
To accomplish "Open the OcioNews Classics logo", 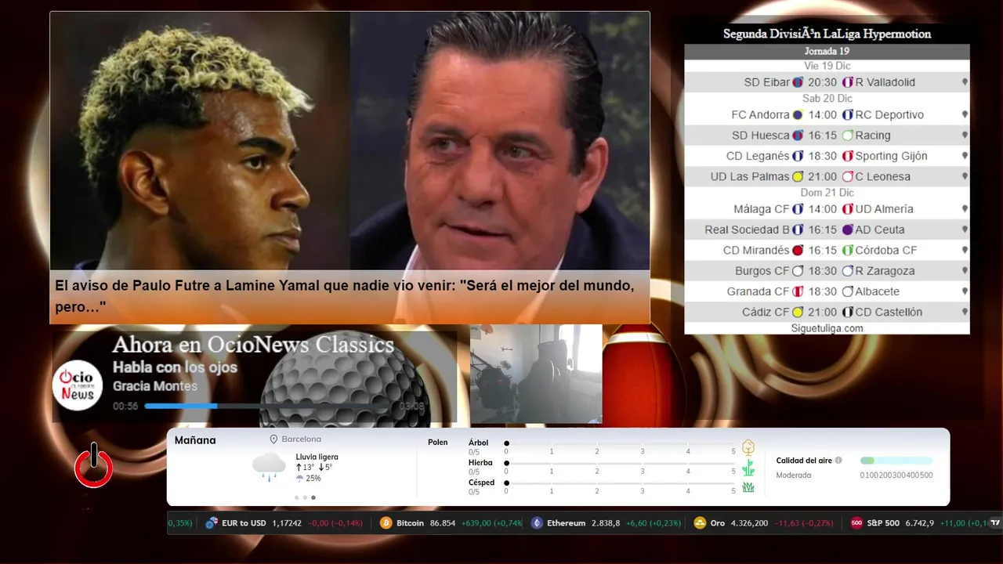I will pyautogui.click(x=78, y=385).
